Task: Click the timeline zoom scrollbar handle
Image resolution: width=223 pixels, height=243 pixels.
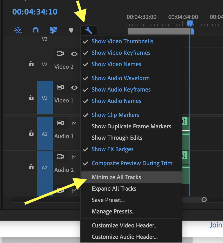Action: click(204, 200)
